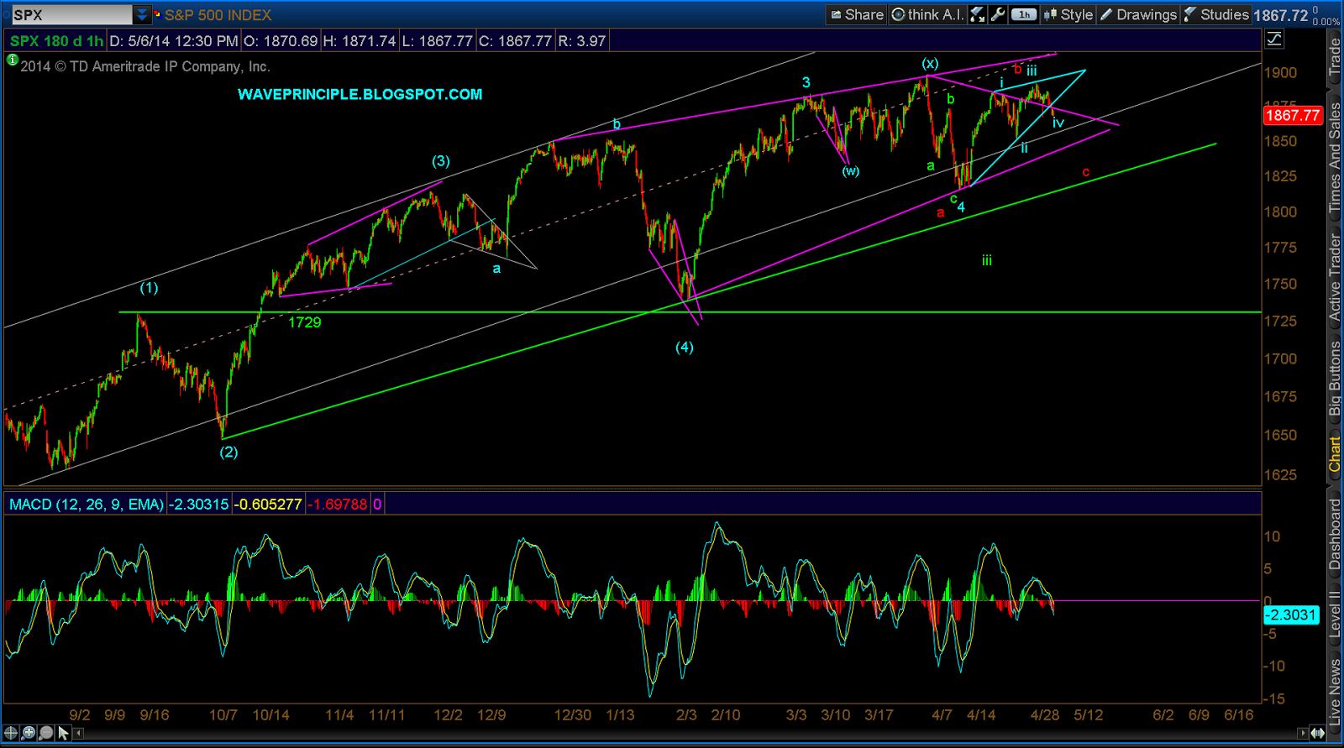Click the SPX 180 d 1h chart label

56,40
